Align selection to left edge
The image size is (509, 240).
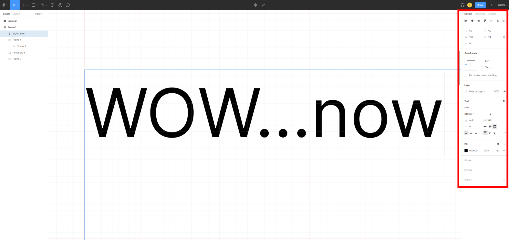pos(466,21)
